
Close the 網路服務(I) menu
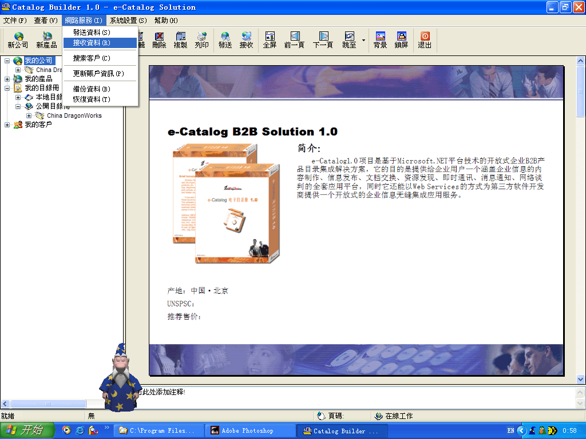tap(84, 20)
